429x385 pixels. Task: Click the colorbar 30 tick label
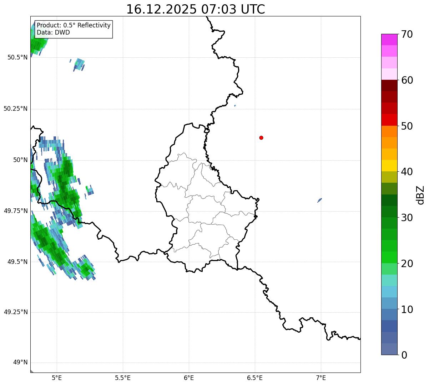[407, 218]
